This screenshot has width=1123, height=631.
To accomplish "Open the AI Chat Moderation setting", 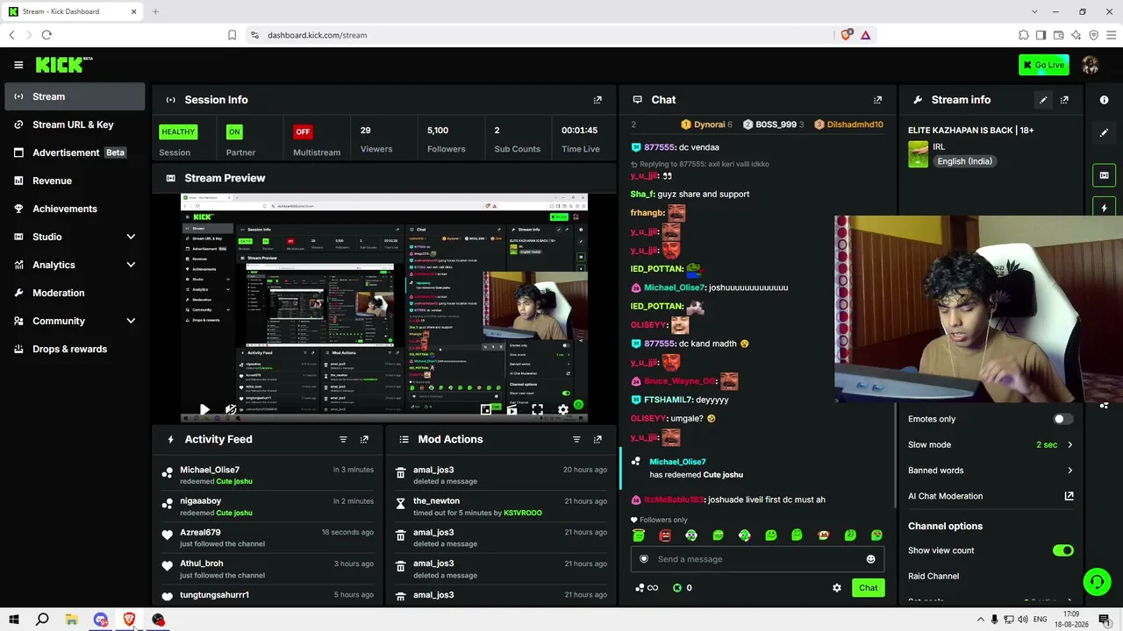I will coord(991,496).
